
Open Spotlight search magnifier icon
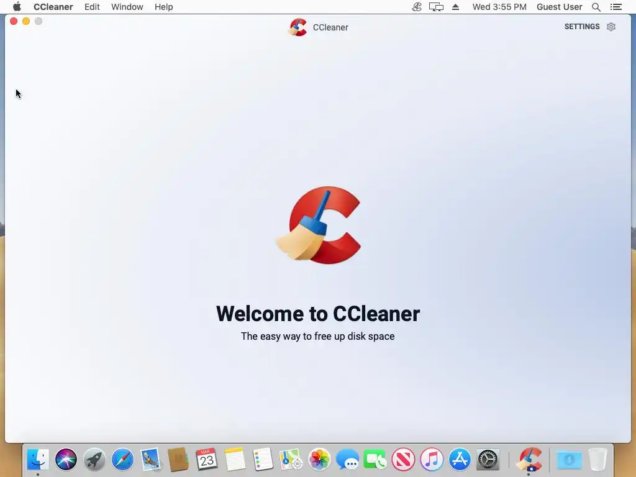point(596,7)
